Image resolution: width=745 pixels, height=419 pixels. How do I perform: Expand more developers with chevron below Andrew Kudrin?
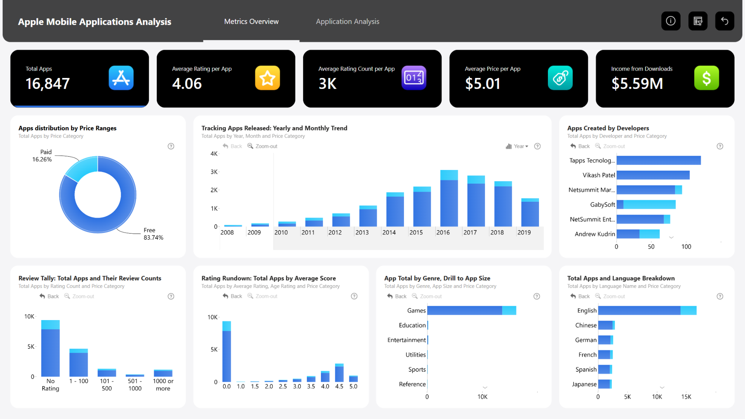click(x=671, y=237)
